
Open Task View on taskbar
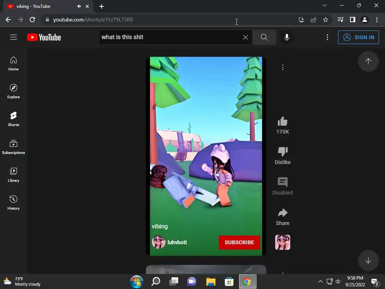(x=174, y=281)
